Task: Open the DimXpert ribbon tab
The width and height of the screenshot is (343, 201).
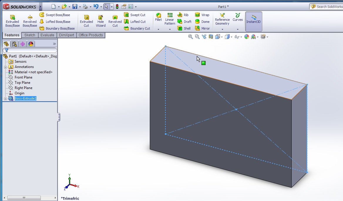Action: pos(66,35)
